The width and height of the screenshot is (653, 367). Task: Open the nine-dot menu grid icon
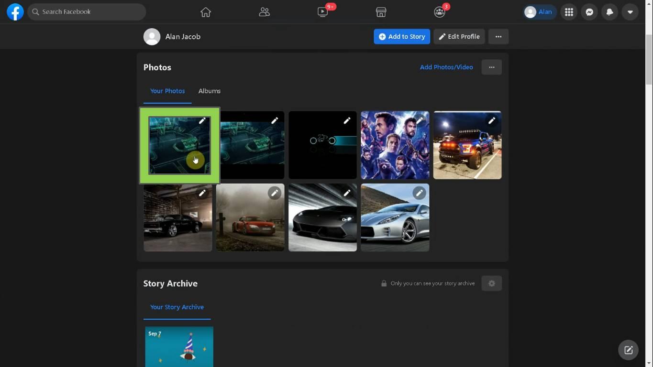569,12
